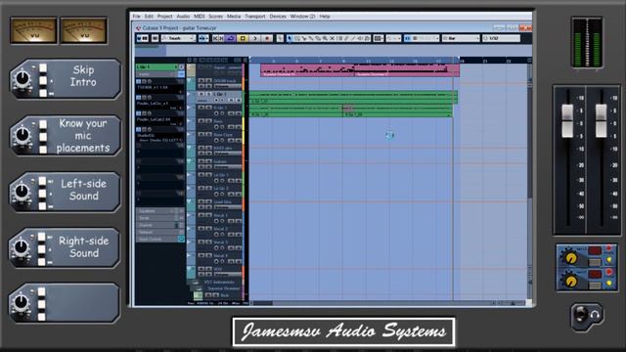This screenshot has height=352, width=626.
Task: Click the upper yellow knob
Action: (571, 257)
